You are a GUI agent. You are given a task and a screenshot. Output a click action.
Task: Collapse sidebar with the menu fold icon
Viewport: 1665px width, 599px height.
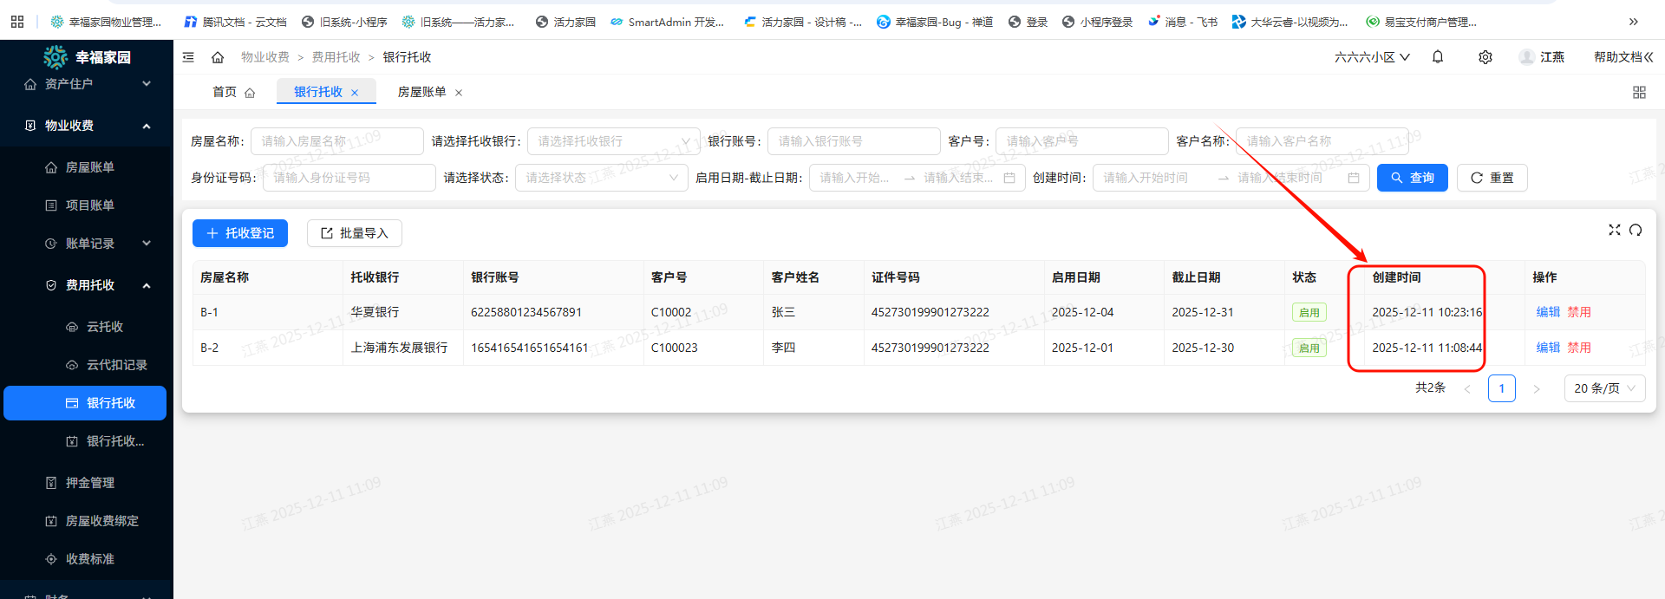[188, 57]
